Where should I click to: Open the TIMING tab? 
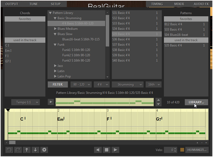coord(157,4)
